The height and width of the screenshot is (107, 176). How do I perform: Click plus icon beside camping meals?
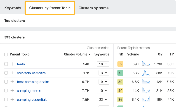click(x=12, y=91)
